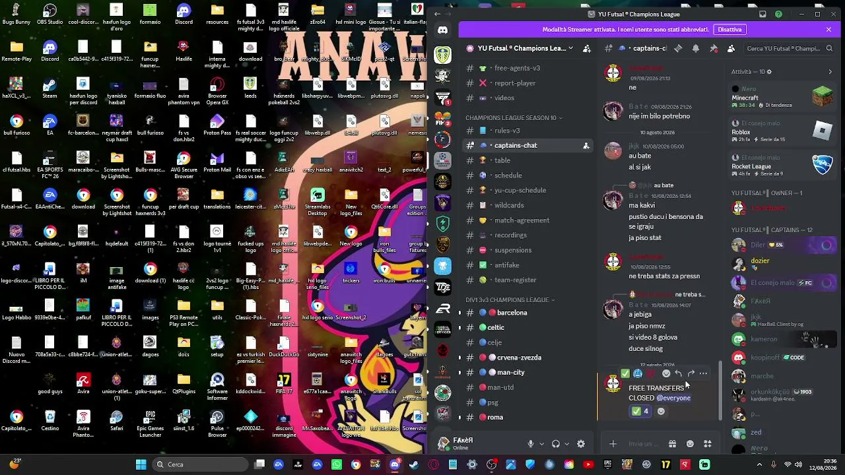Click the Disattiva button in Streamer banner
The height and width of the screenshot is (475, 845).
729,30
